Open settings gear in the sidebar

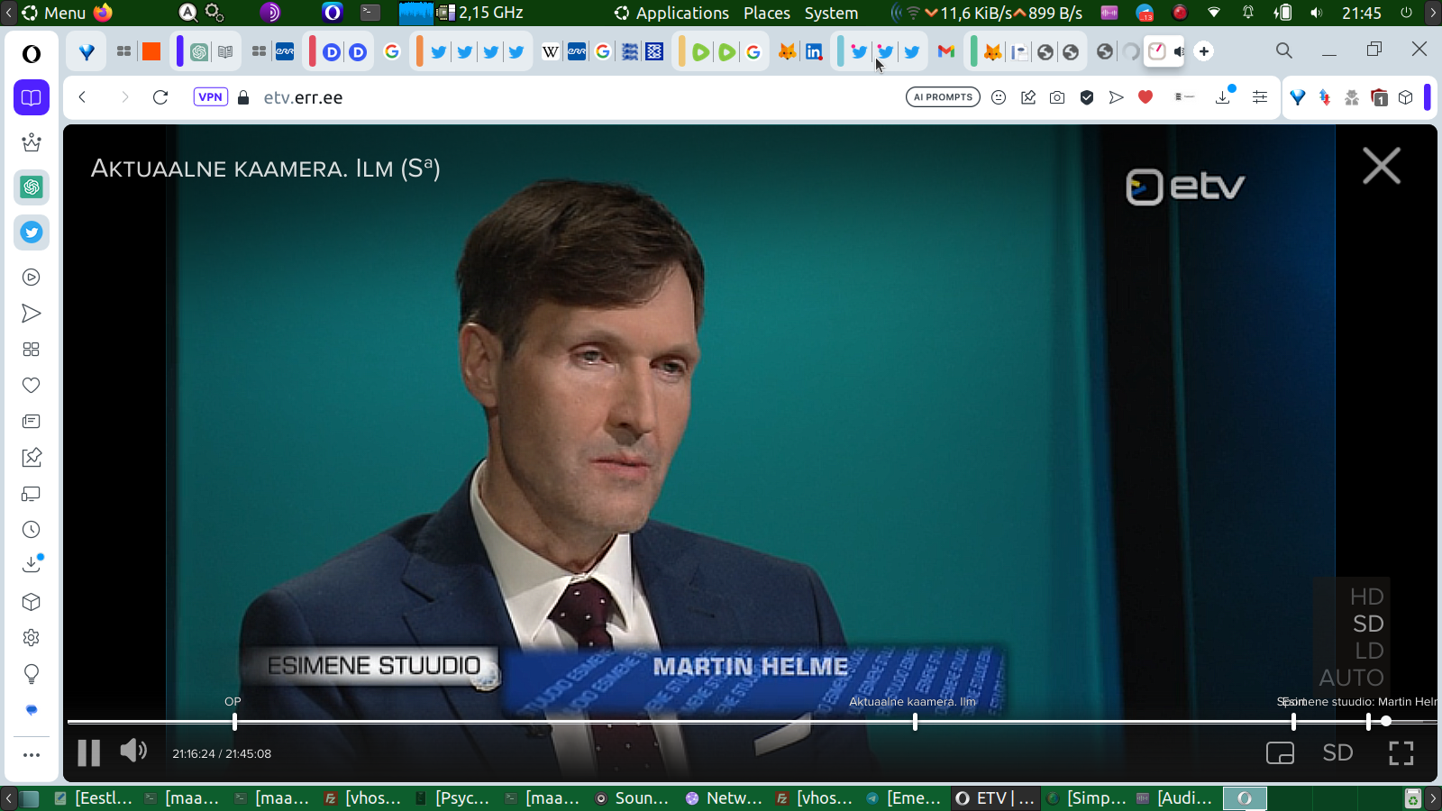[32, 638]
